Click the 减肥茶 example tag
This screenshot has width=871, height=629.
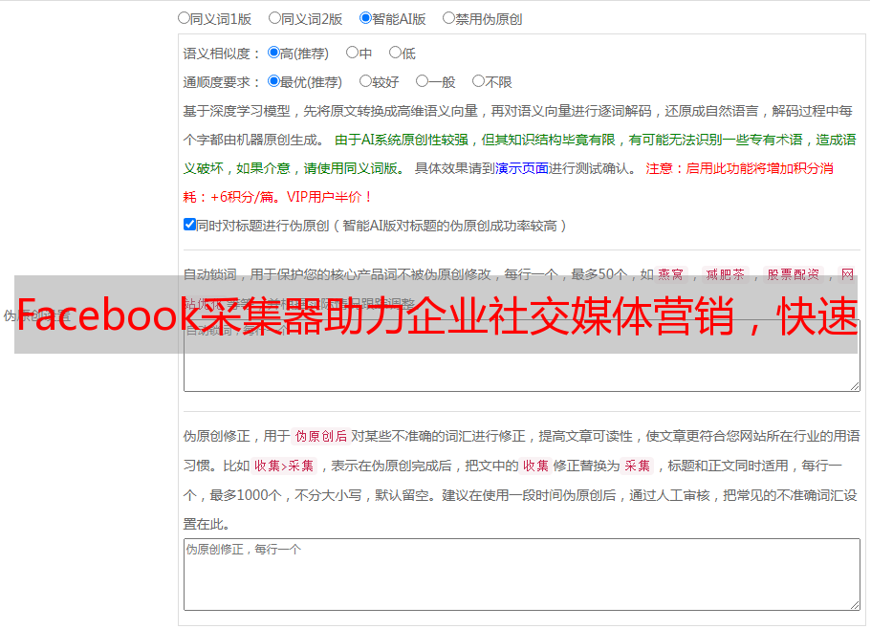[x=725, y=274]
